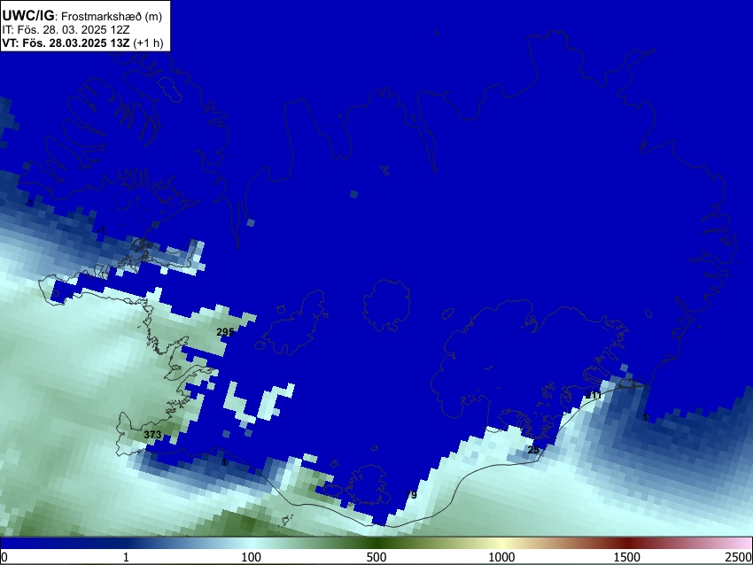Viewport: 753px width, 565px height.
Task: Click the 0 mark on the color scale
Action: [x=4, y=557]
